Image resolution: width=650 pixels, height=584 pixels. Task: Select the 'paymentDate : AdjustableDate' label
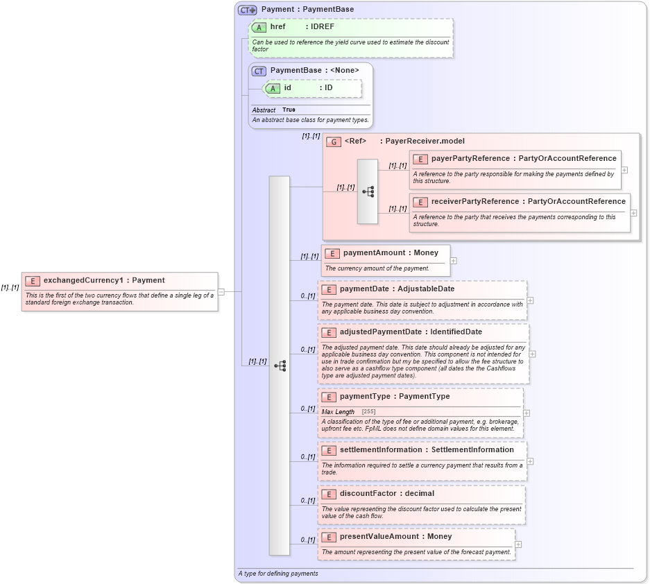pyautogui.click(x=397, y=289)
